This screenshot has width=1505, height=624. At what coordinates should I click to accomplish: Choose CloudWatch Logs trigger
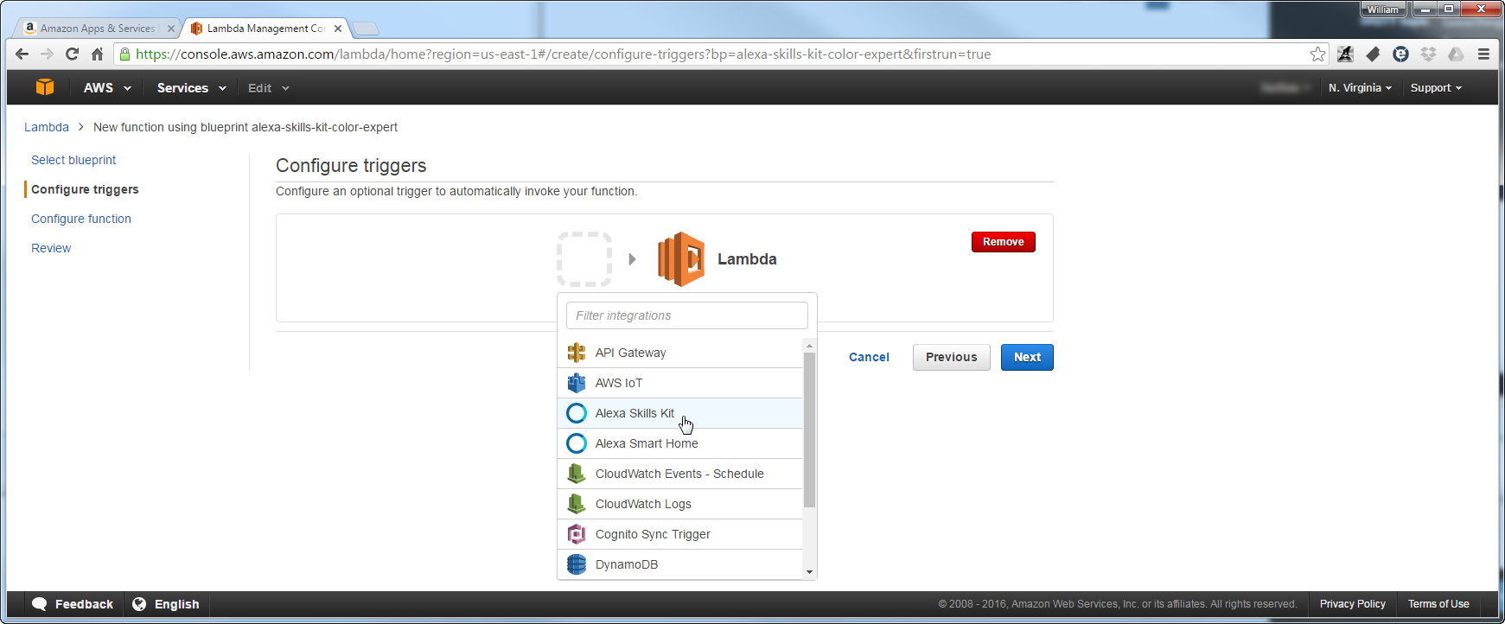coord(680,504)
